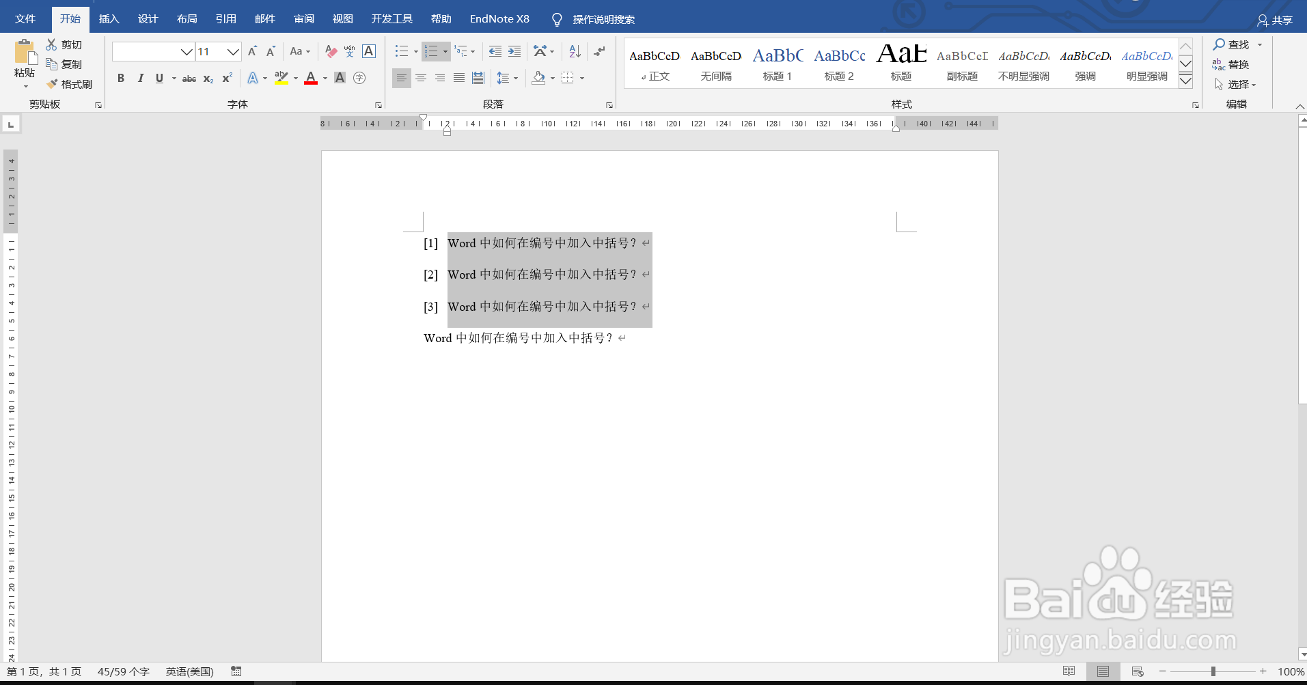This screenshot has width=1307, height=685.
Task: Open the Select dropdown in Editing
Action: (1235, 84)
